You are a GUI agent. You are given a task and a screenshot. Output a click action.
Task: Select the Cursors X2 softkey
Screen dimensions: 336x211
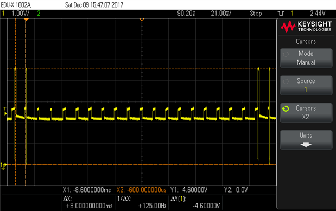click(x=306, y=113)
